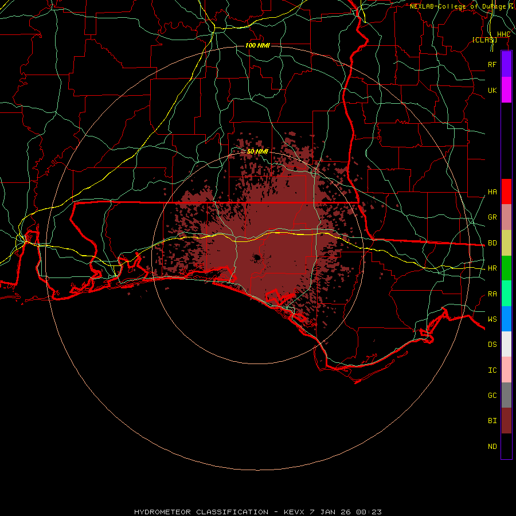
Task: Click the "[CLAS]" units label
Action: 484,40
